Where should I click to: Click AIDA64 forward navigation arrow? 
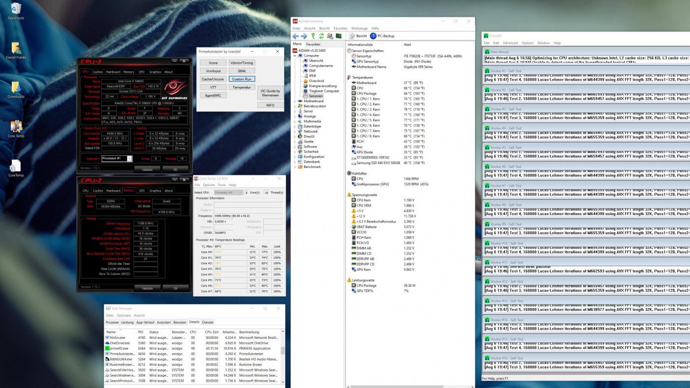304,36
